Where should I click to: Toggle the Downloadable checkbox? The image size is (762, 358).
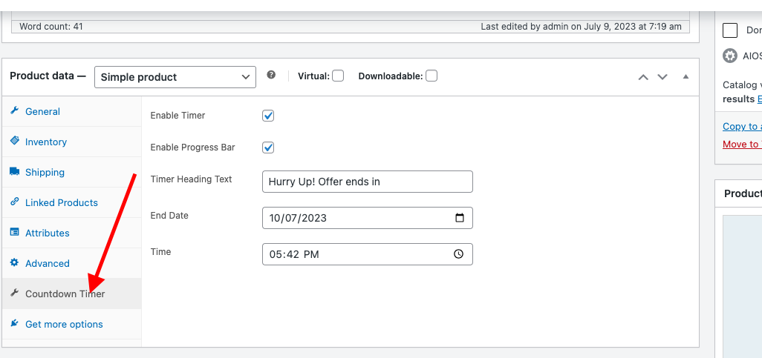pos(431,76)
